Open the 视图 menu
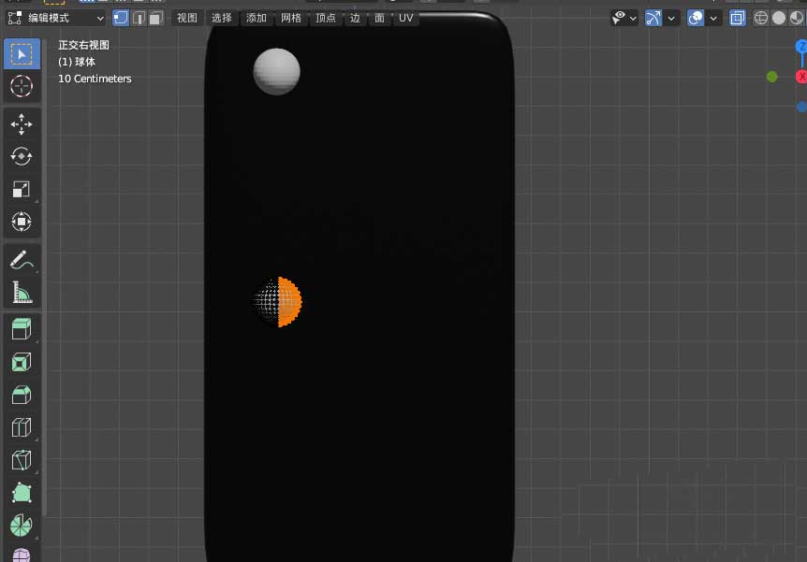This screenshot has height=562, width=807. (x=187, y=18)
